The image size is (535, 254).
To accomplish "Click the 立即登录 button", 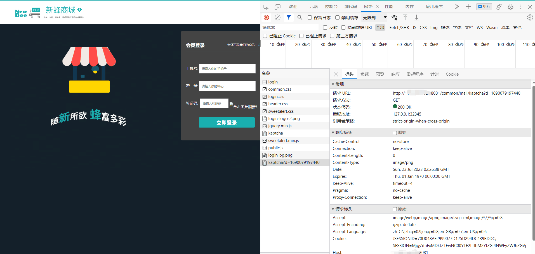I will [227, 122].
